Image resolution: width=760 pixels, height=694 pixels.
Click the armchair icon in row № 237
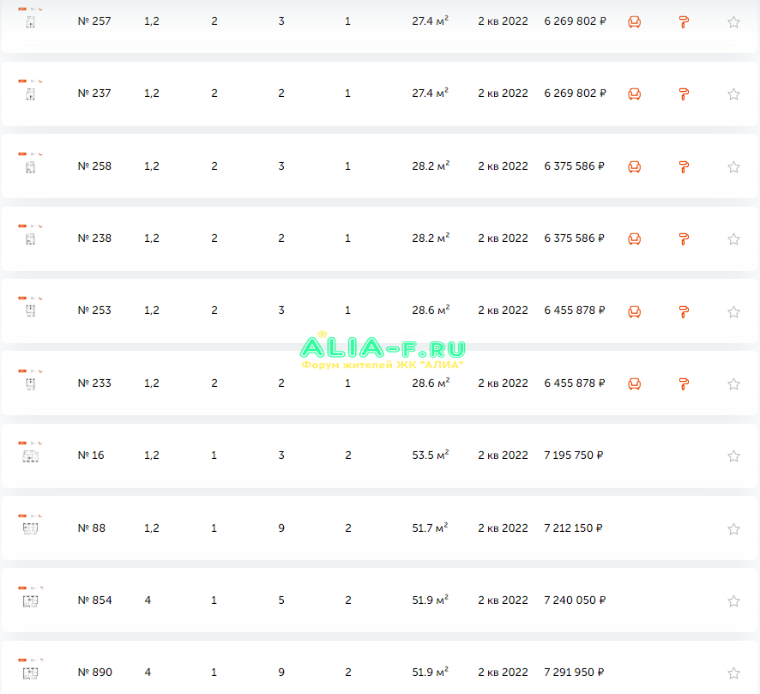pyautogui.click(x=634, y=94)
